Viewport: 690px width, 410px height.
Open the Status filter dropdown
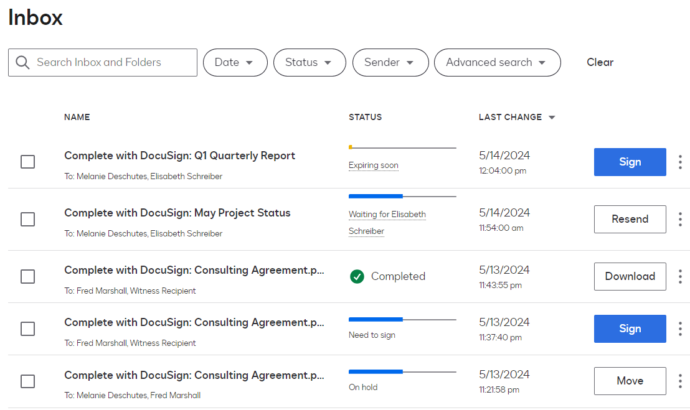pyautogui.click(x=309, y=63)
